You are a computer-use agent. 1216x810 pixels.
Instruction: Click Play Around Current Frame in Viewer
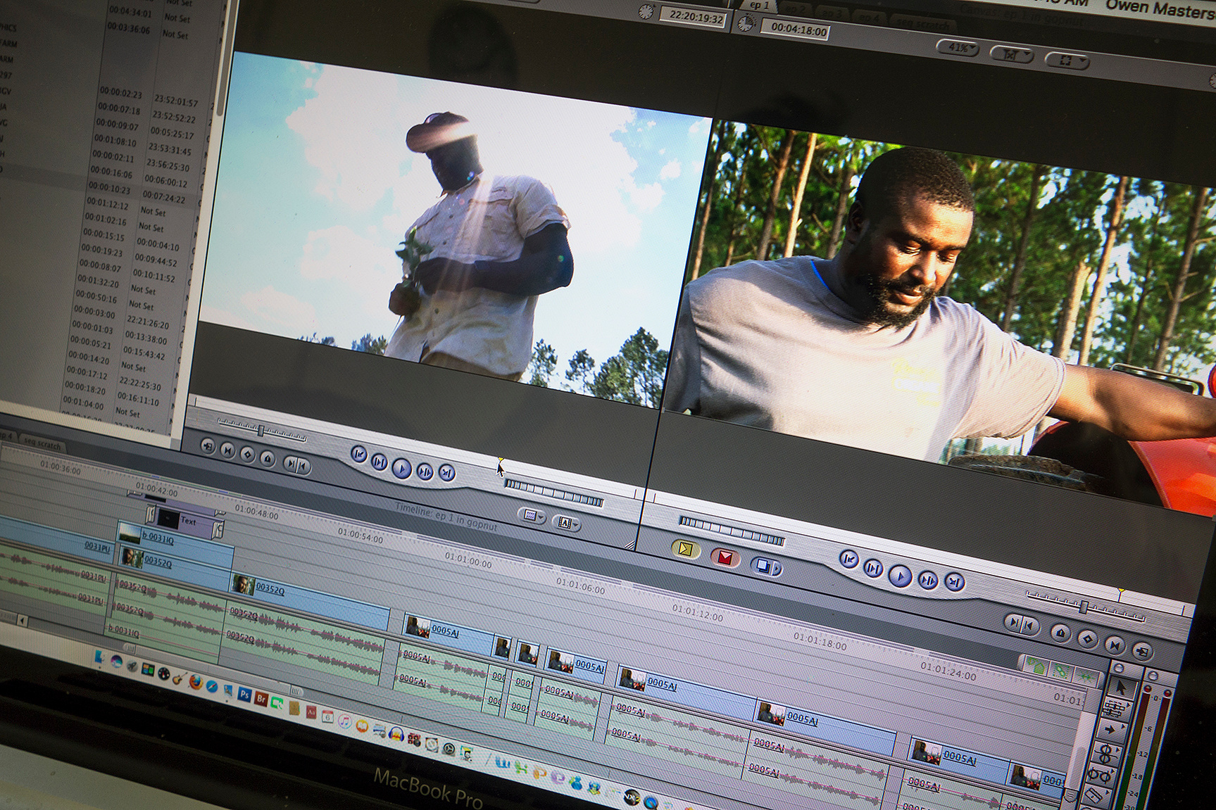[x=425, y=471]
